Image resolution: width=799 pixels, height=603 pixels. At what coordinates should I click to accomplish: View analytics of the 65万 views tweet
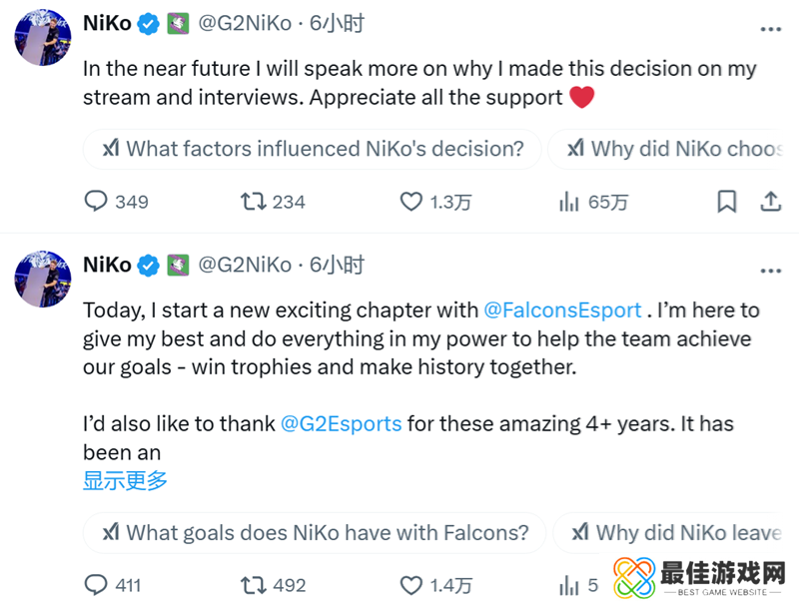point(569,202)
